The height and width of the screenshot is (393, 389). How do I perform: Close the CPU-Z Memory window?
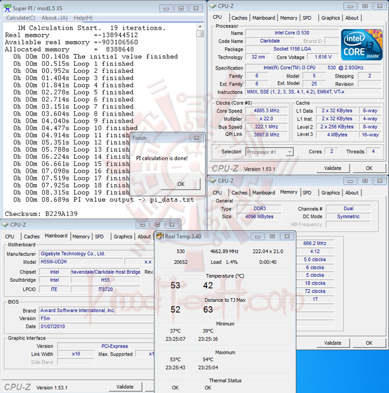380,181
